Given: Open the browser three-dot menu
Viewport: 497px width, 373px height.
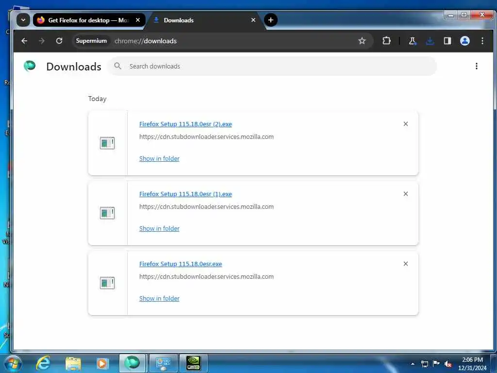Looking at the screenshot, I should (482, 41).
